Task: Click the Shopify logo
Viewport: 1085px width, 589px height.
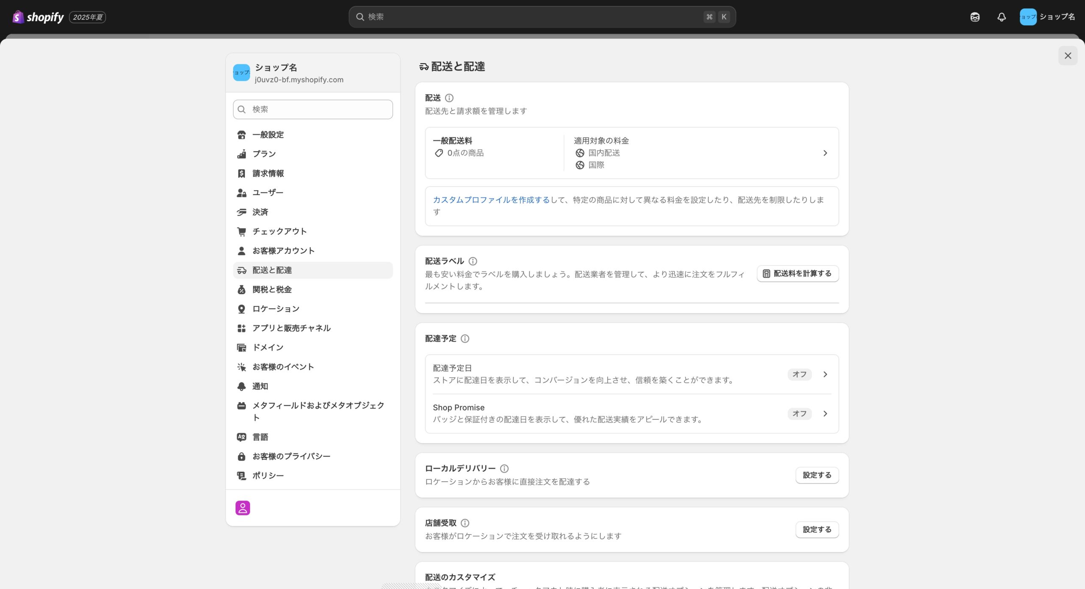Action: pos(38,17)
